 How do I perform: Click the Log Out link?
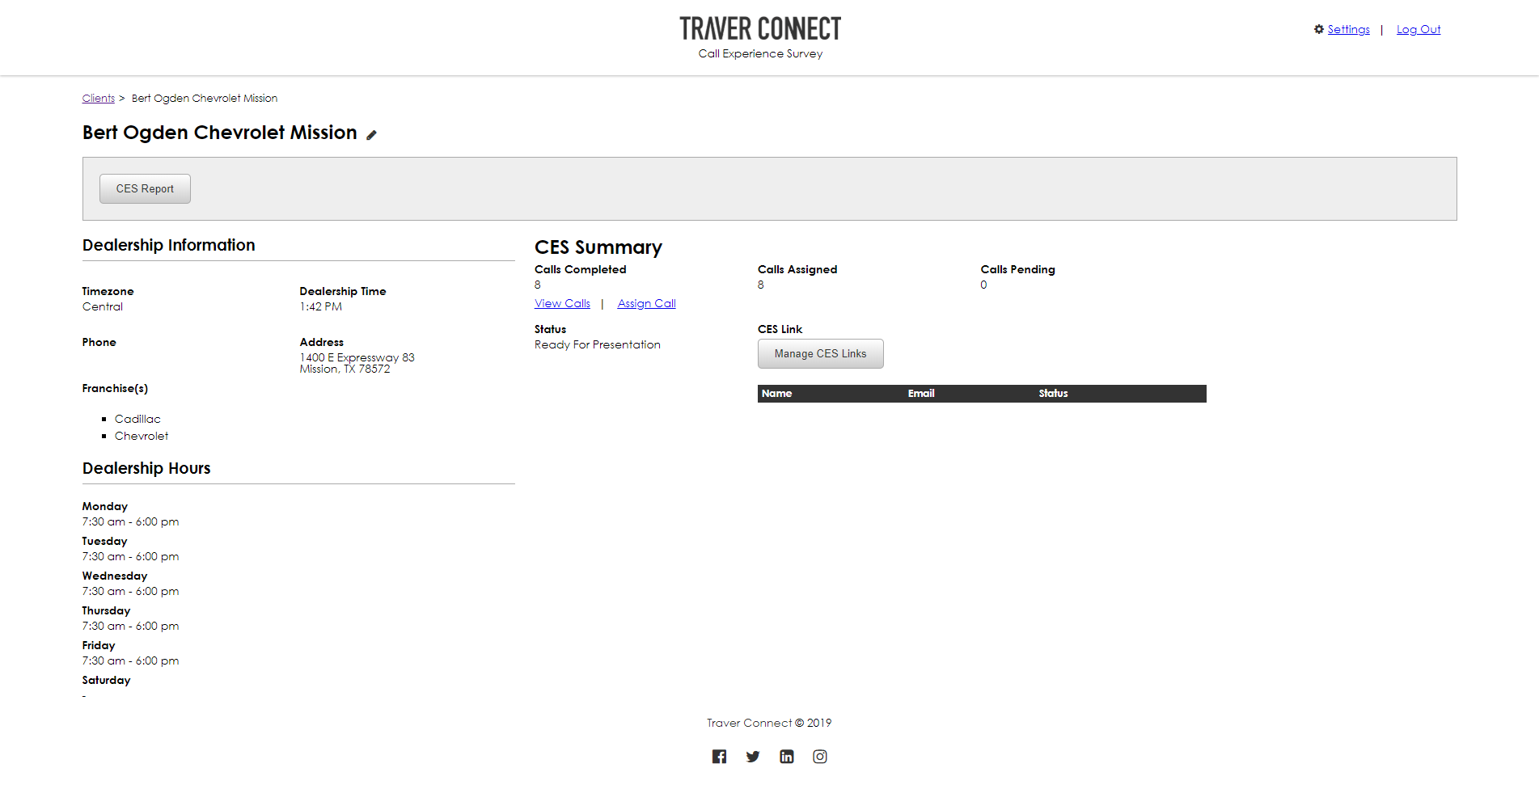[x=1418, y=29]
